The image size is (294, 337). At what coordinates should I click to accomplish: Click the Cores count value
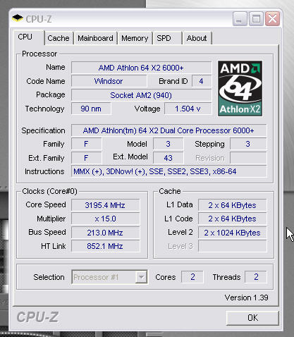tap(192, 277)
